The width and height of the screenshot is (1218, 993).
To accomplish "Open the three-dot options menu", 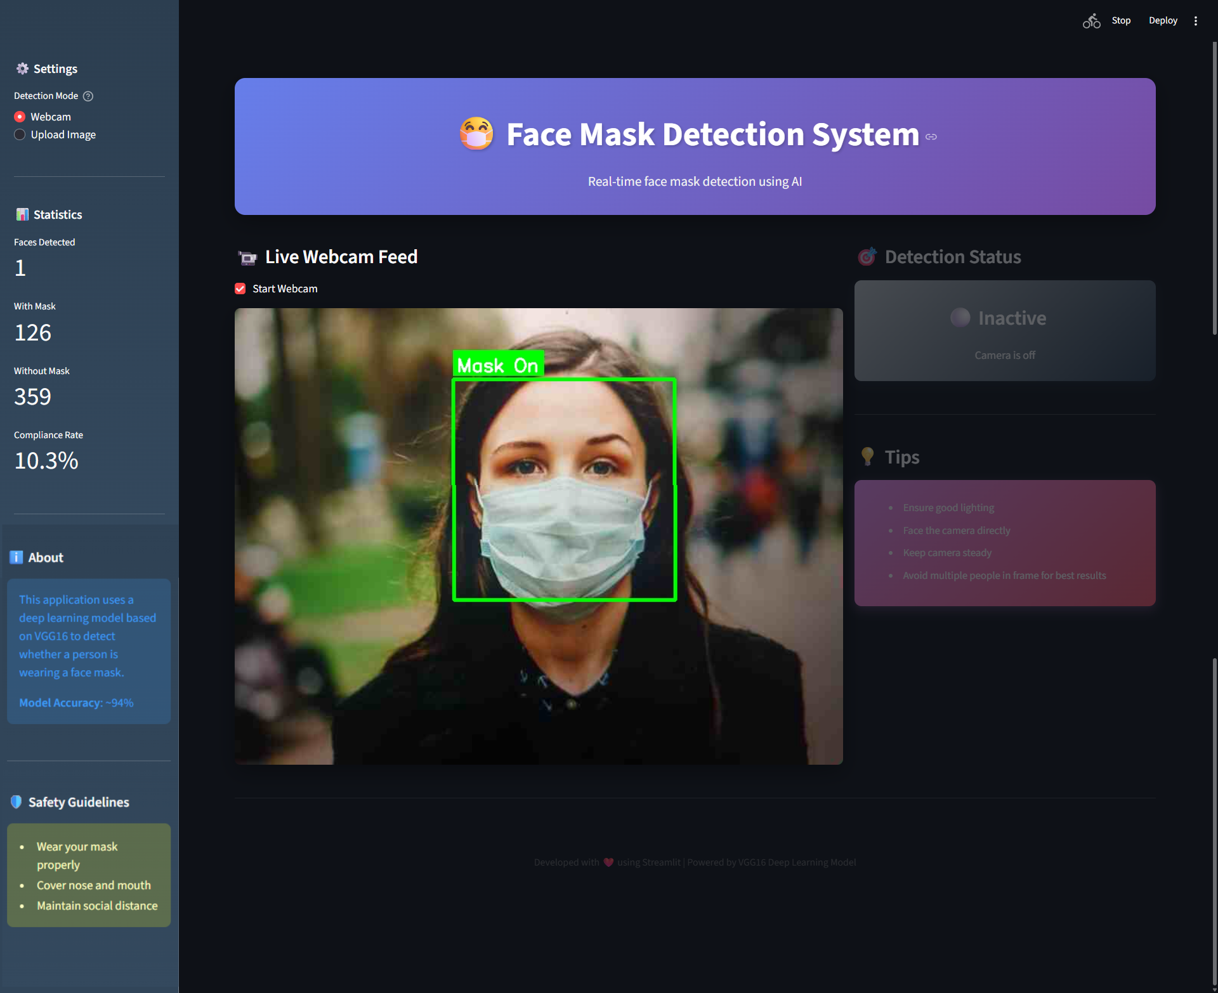I will tap(1196, 20).
